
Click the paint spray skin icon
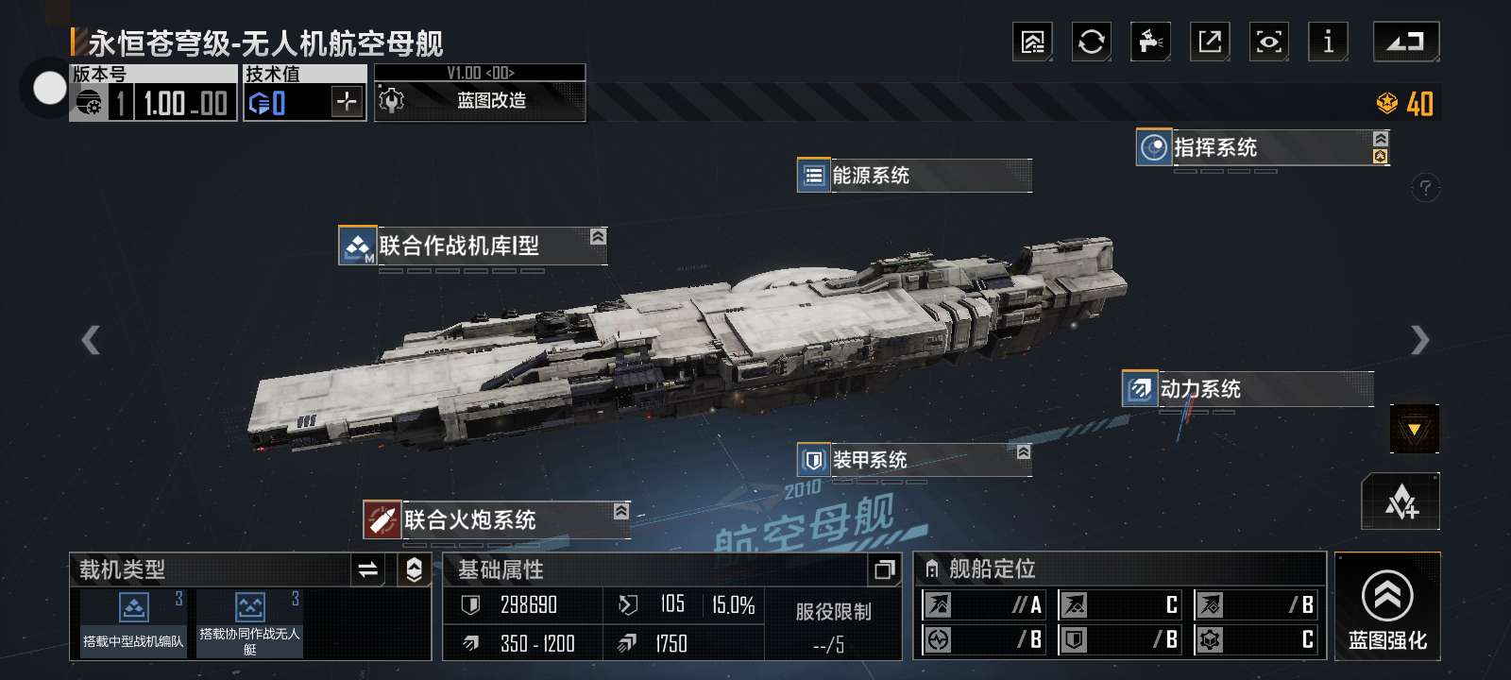tap(1150, 42)
